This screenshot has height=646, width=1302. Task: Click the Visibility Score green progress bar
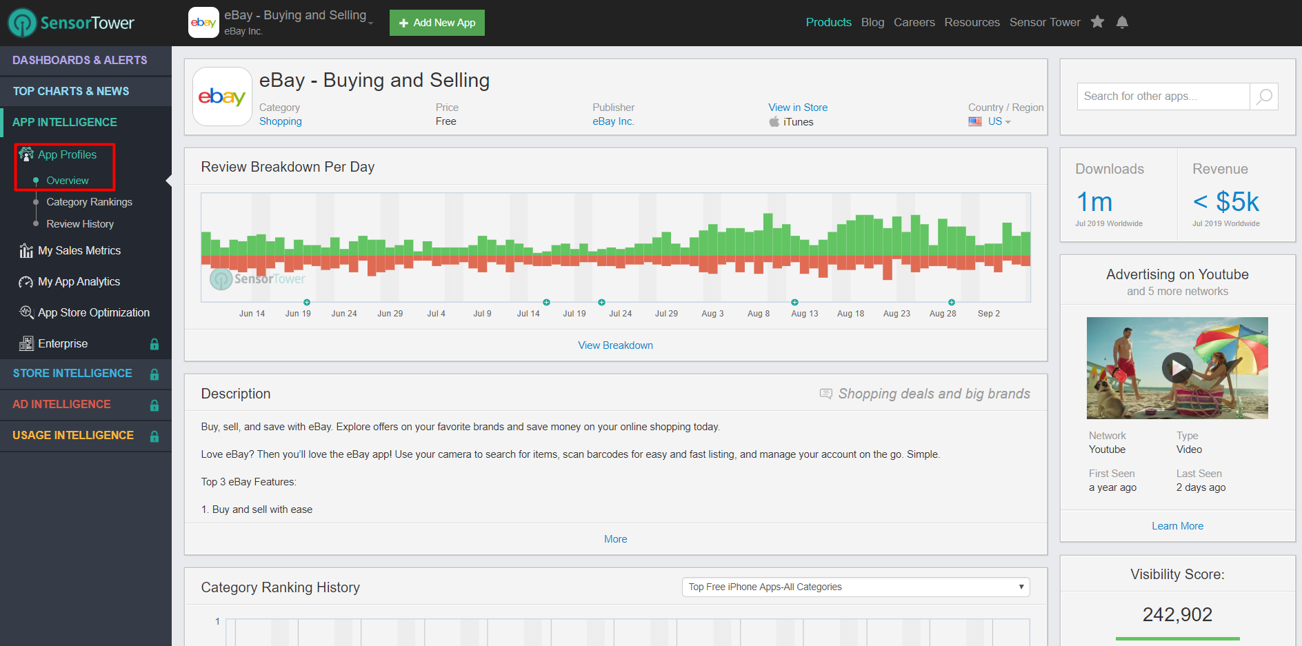pos(1177,638)
